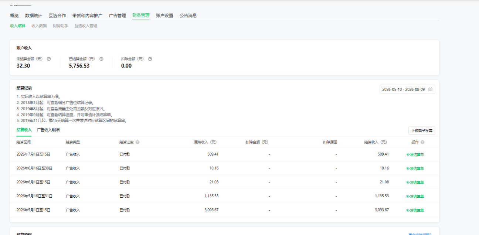Click 结算区间 2026年6月1日至15日 cell

(33, 182)
